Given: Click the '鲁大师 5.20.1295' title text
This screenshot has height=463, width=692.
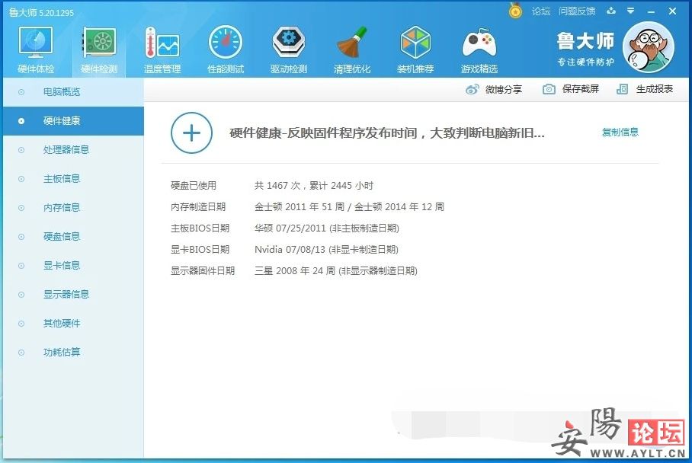Looking at the screenshot, I should coord(41,12).
